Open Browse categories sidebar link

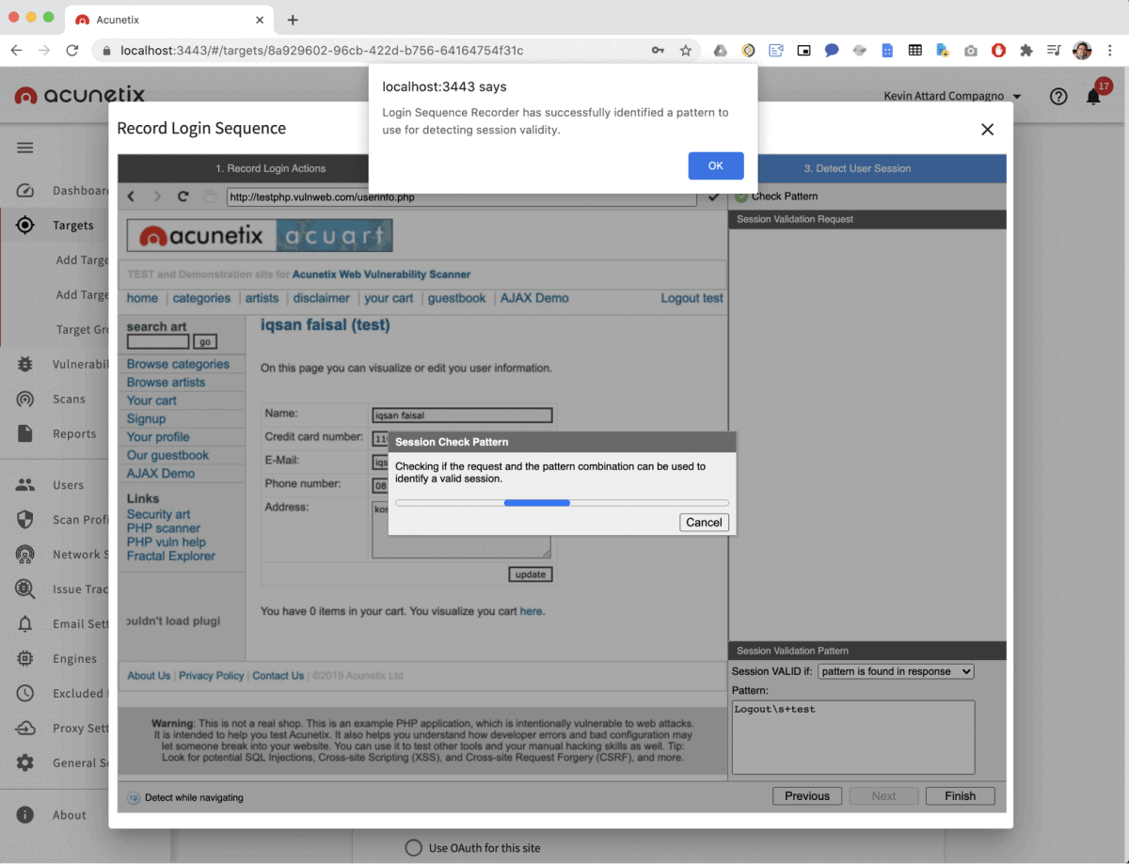coord(178,364)
